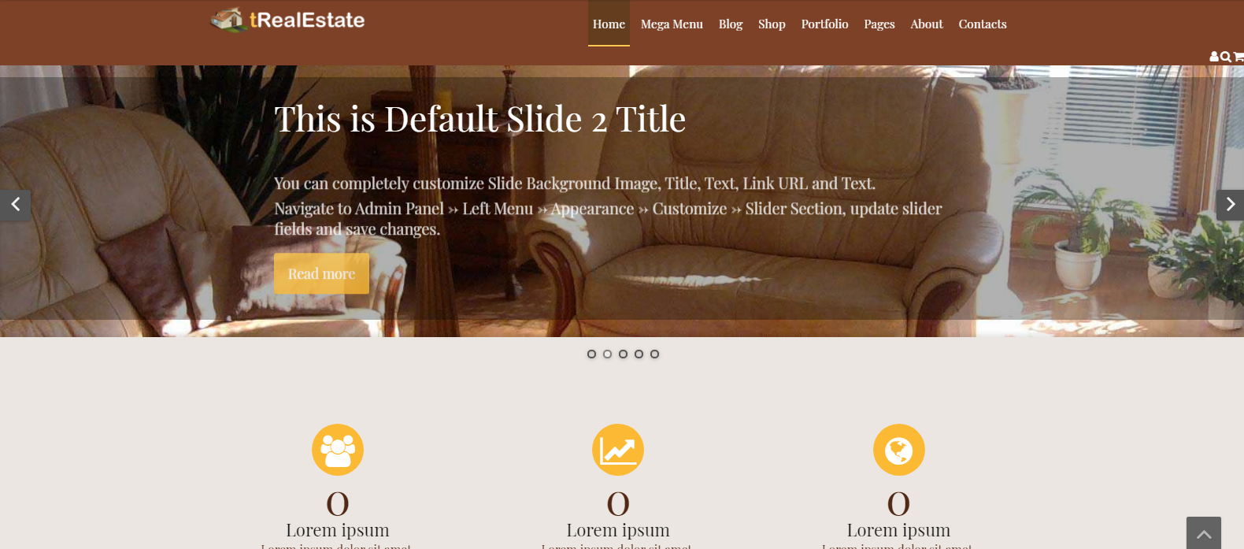Open search with the magnifier icon
Image resolution: width=1244 pixels, height=549 pixels.
1225,57
